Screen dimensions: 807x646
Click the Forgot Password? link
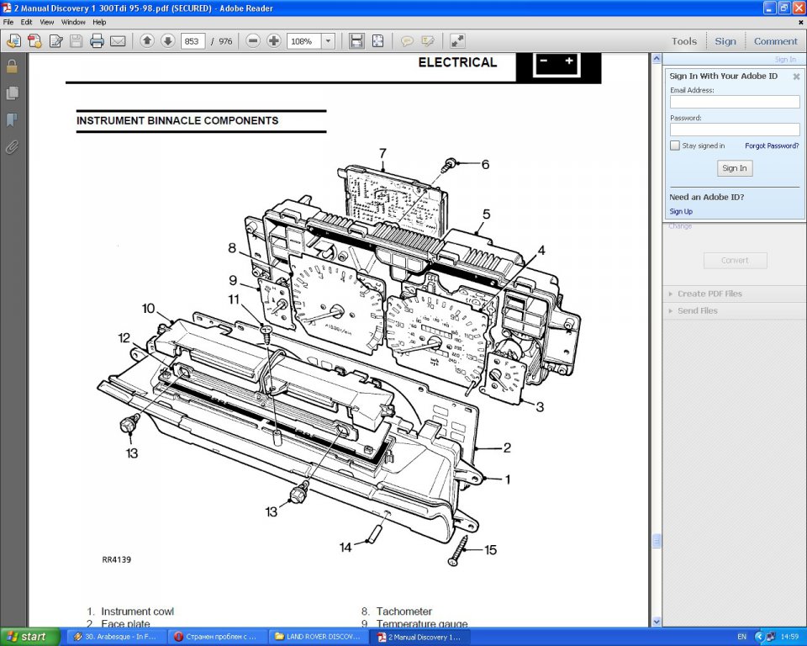tap(772, 146)
